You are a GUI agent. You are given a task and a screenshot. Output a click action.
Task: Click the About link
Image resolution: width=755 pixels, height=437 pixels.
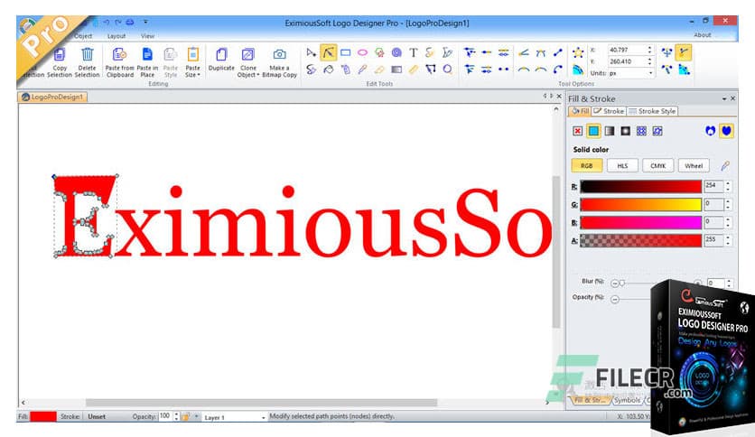pos(703,35)
